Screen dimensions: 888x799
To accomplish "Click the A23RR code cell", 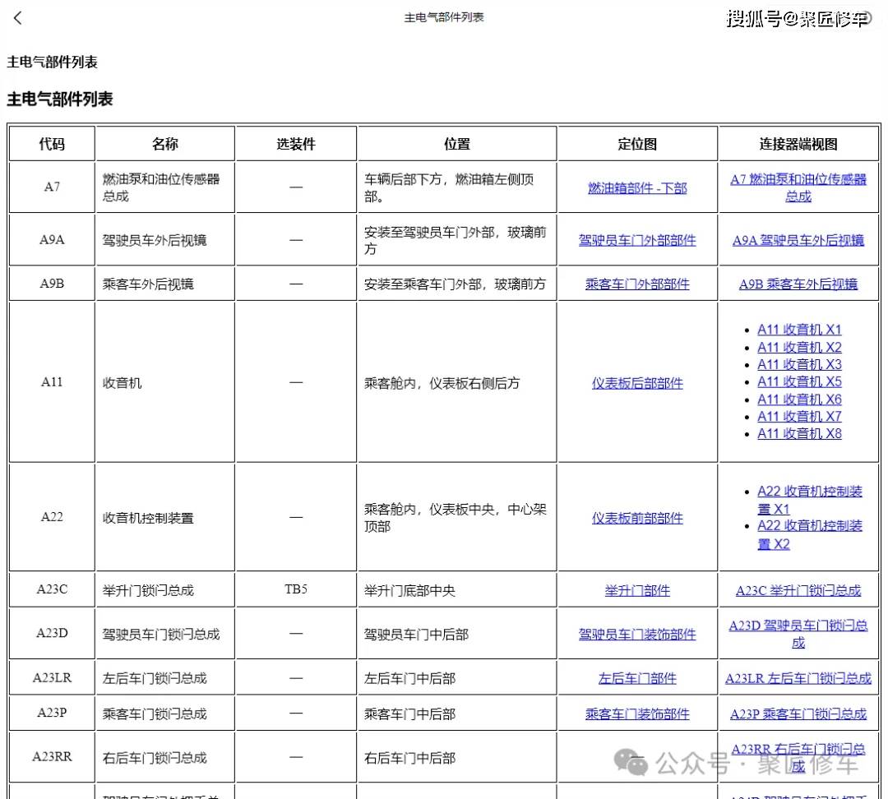I will [52, 757].
